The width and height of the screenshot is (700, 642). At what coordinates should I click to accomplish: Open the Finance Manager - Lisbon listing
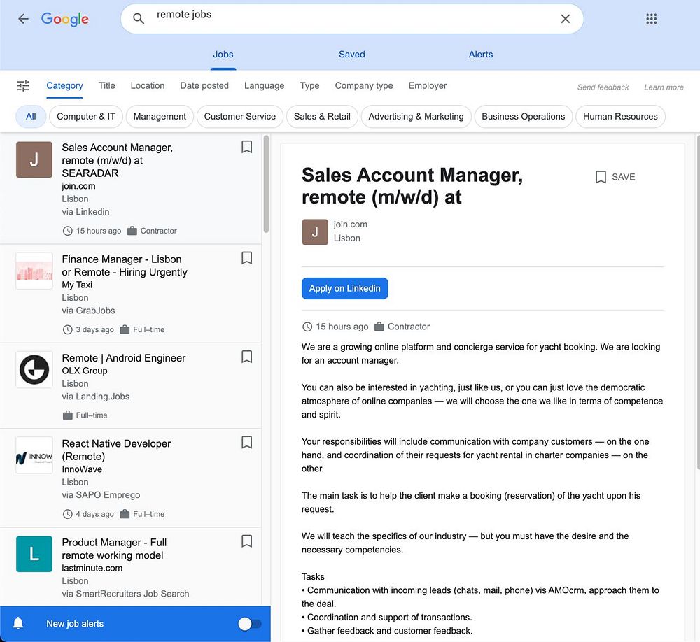pyautogui.click(x=131, y=294)
